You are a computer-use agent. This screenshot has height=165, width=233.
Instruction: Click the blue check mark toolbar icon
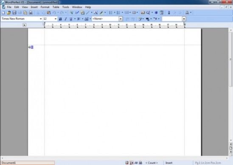[77, 13]
